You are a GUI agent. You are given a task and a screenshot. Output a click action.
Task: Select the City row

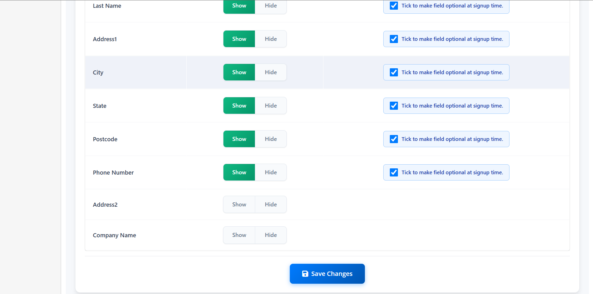click(136, 72)
